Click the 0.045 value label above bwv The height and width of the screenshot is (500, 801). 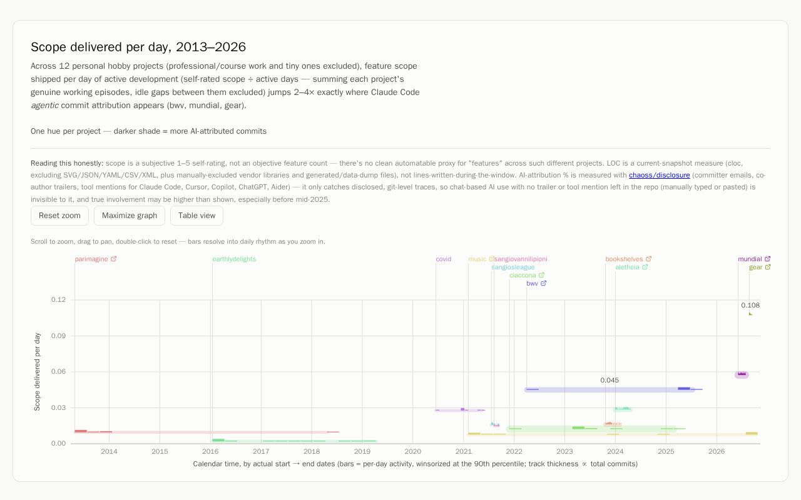tap(610, 380)
